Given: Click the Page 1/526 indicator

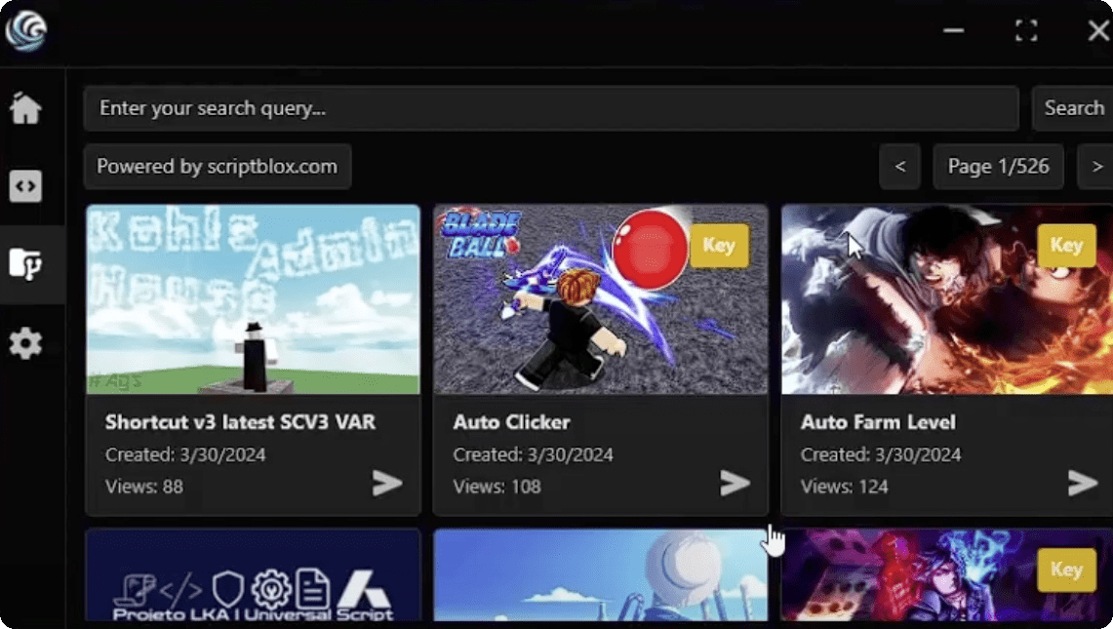Looking at the screenshot, I should tap(998, 167).
